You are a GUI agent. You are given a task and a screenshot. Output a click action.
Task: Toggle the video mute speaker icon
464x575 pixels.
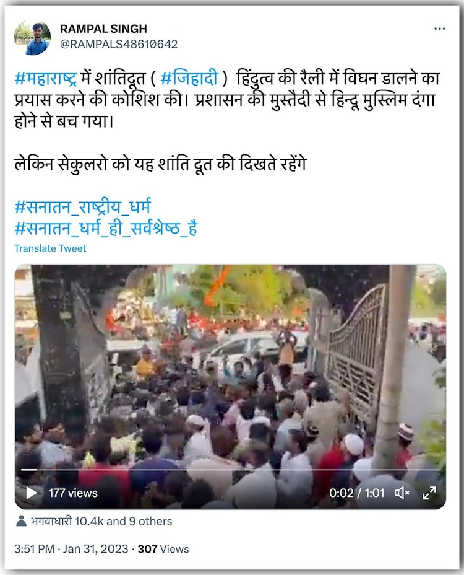[x=402, y=493]
